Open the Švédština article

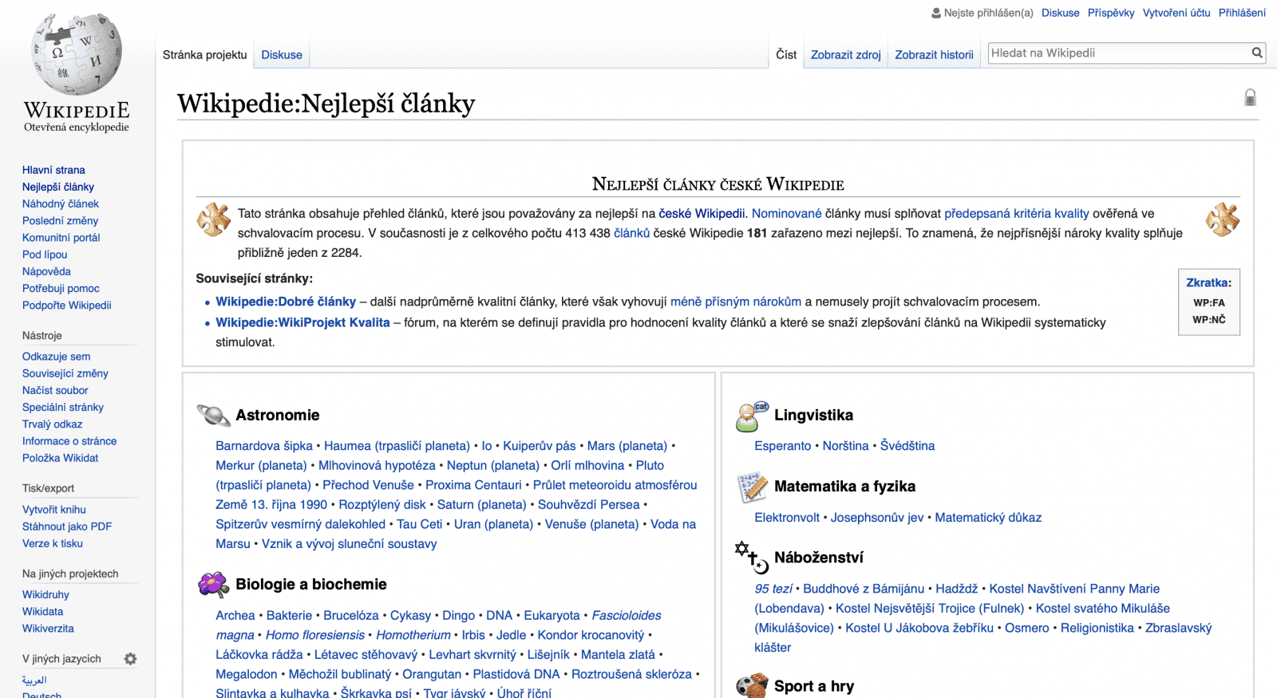(x=907, y=445)
